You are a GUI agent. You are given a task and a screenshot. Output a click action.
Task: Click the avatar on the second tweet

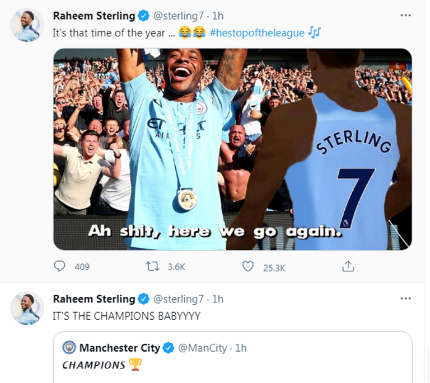[27, 308]
